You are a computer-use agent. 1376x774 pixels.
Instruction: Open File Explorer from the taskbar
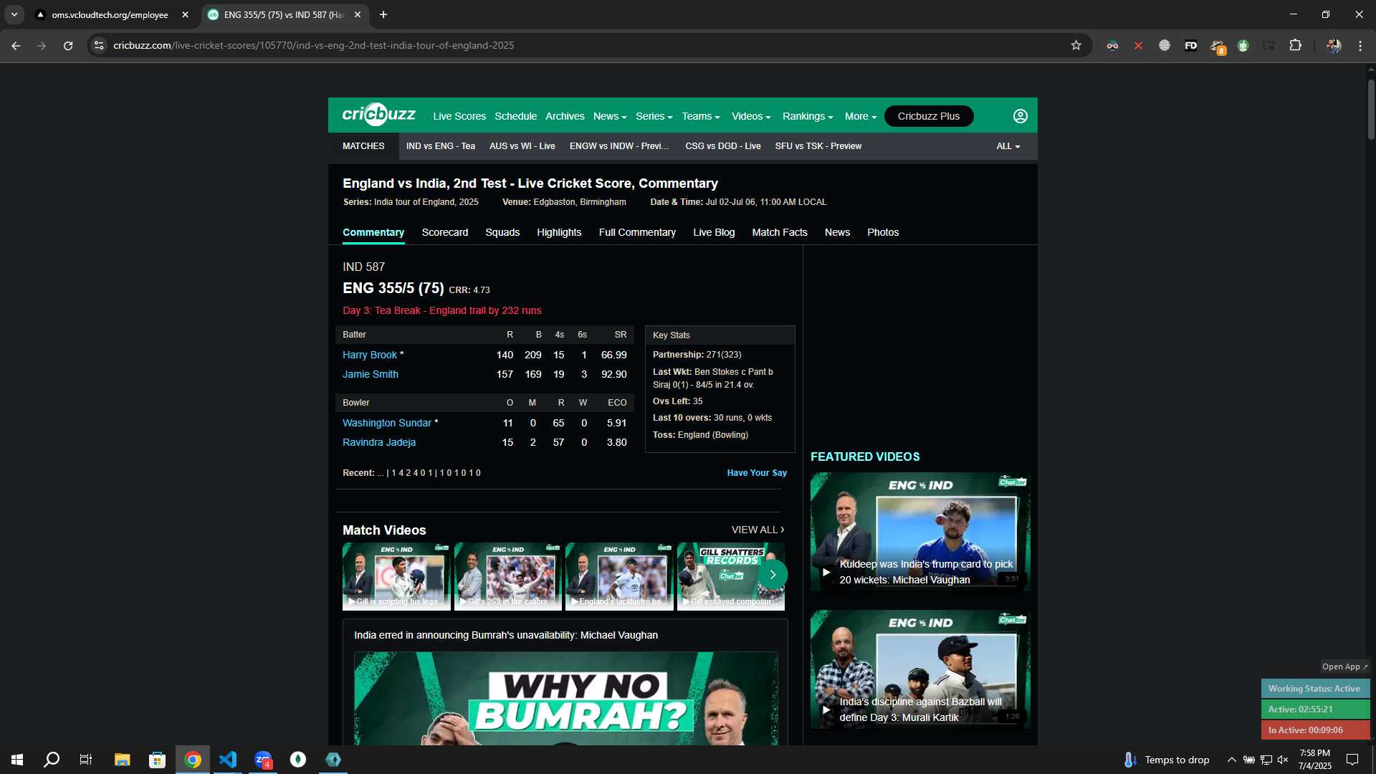coord(122,760)
